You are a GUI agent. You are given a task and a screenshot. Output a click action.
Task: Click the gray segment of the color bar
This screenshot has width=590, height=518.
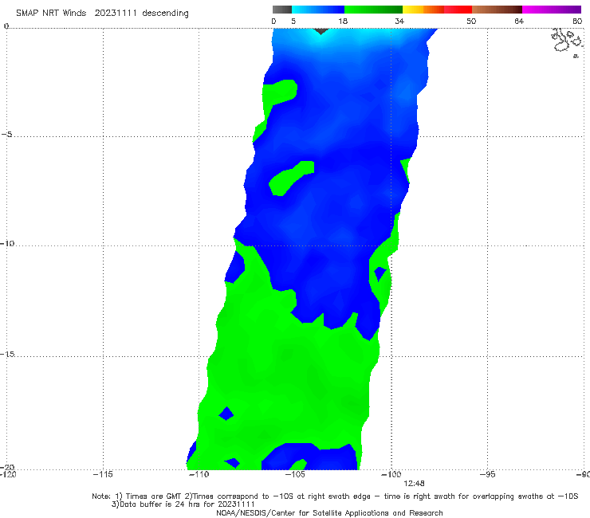point(281,10)
